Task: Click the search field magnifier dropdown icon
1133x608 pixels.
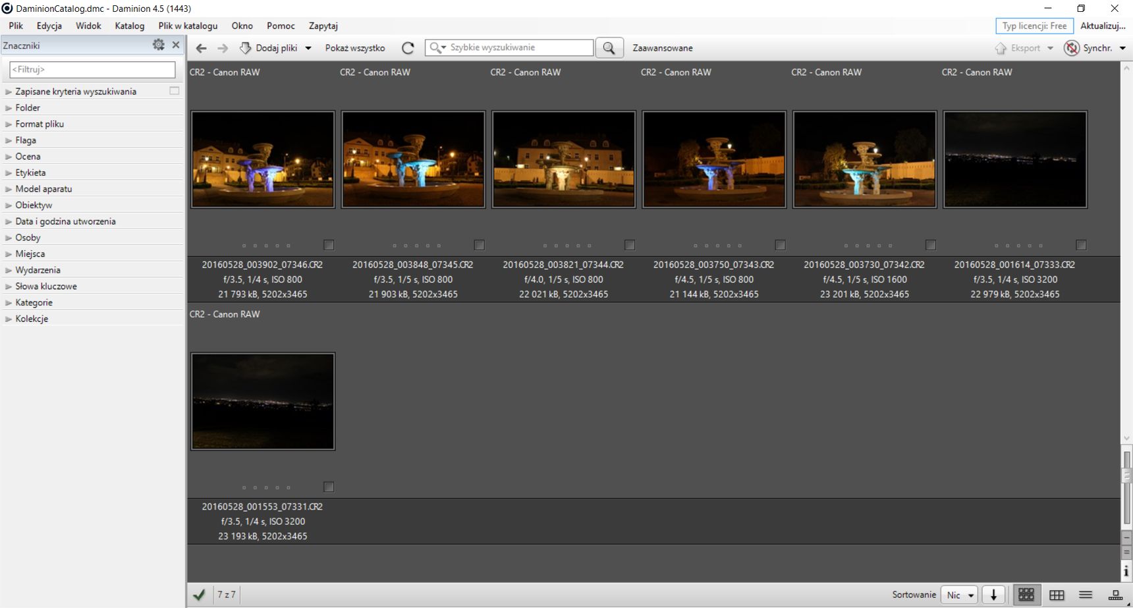Action: pos(437,47)
